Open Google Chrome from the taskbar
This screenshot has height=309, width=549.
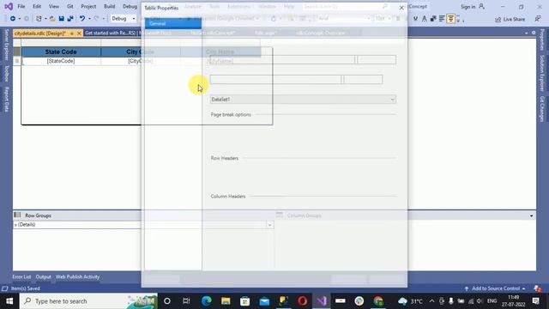pos(378,301)
